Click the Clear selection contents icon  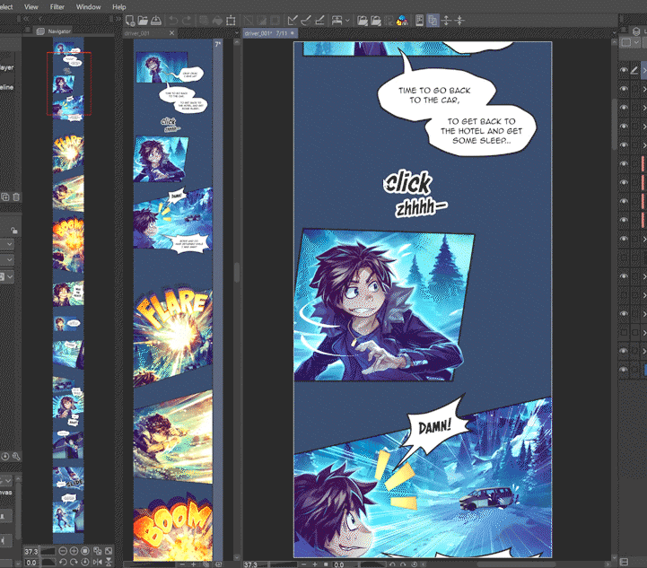(204, 21)
